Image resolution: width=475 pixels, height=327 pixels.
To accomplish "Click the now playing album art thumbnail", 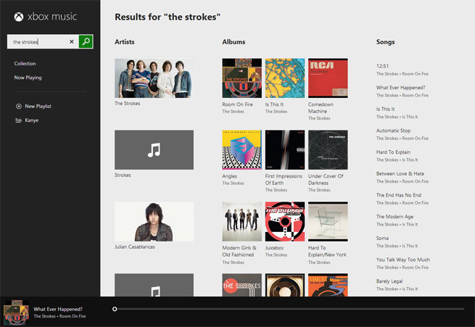I will (x=16, y=312).
